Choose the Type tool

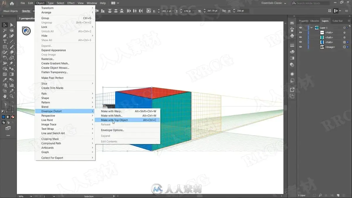pos(5,41)
